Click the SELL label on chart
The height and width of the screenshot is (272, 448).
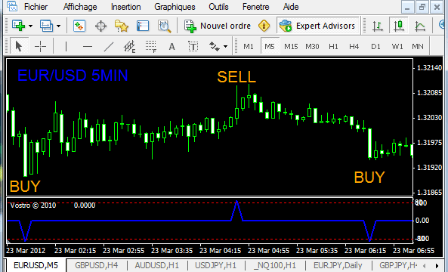(x=236, y=77)
